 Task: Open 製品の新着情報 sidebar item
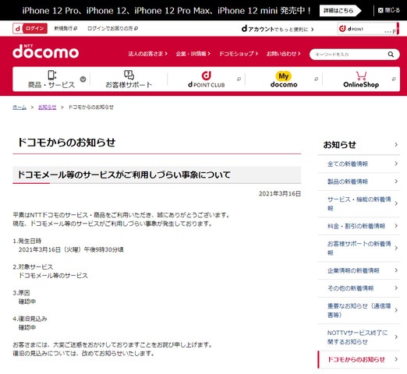point(359,182)
